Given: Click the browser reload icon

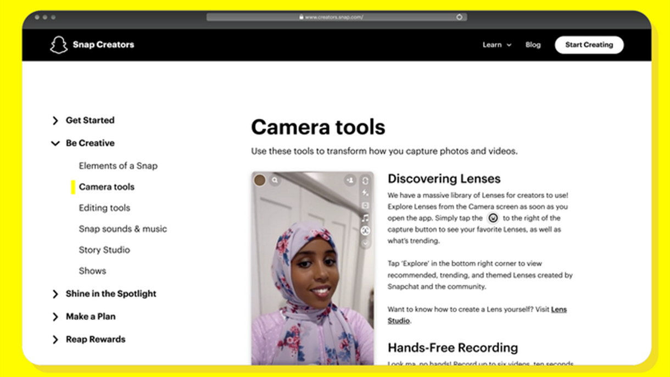Looking at the screenshot, I should tap(459, 17).
